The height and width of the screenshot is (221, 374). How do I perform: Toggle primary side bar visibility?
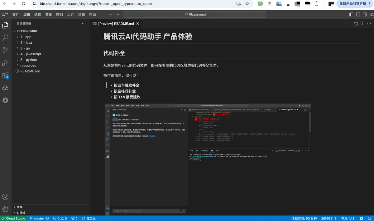click(351, 15)
